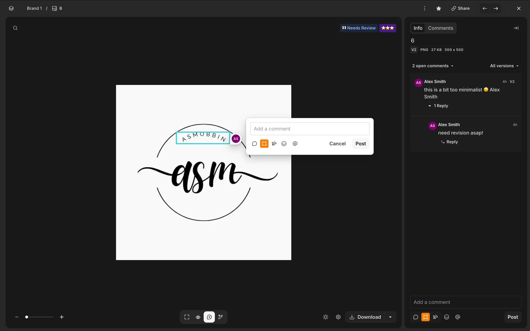
Task: Switch to the Comments tab
Action: click(x=440, y=28)
